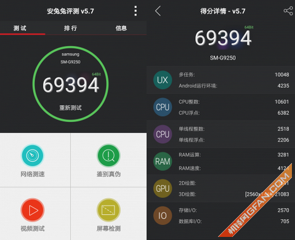Select the RAM速度 label
The height and width of the screenshot is (240, 295).
(190, 169)
